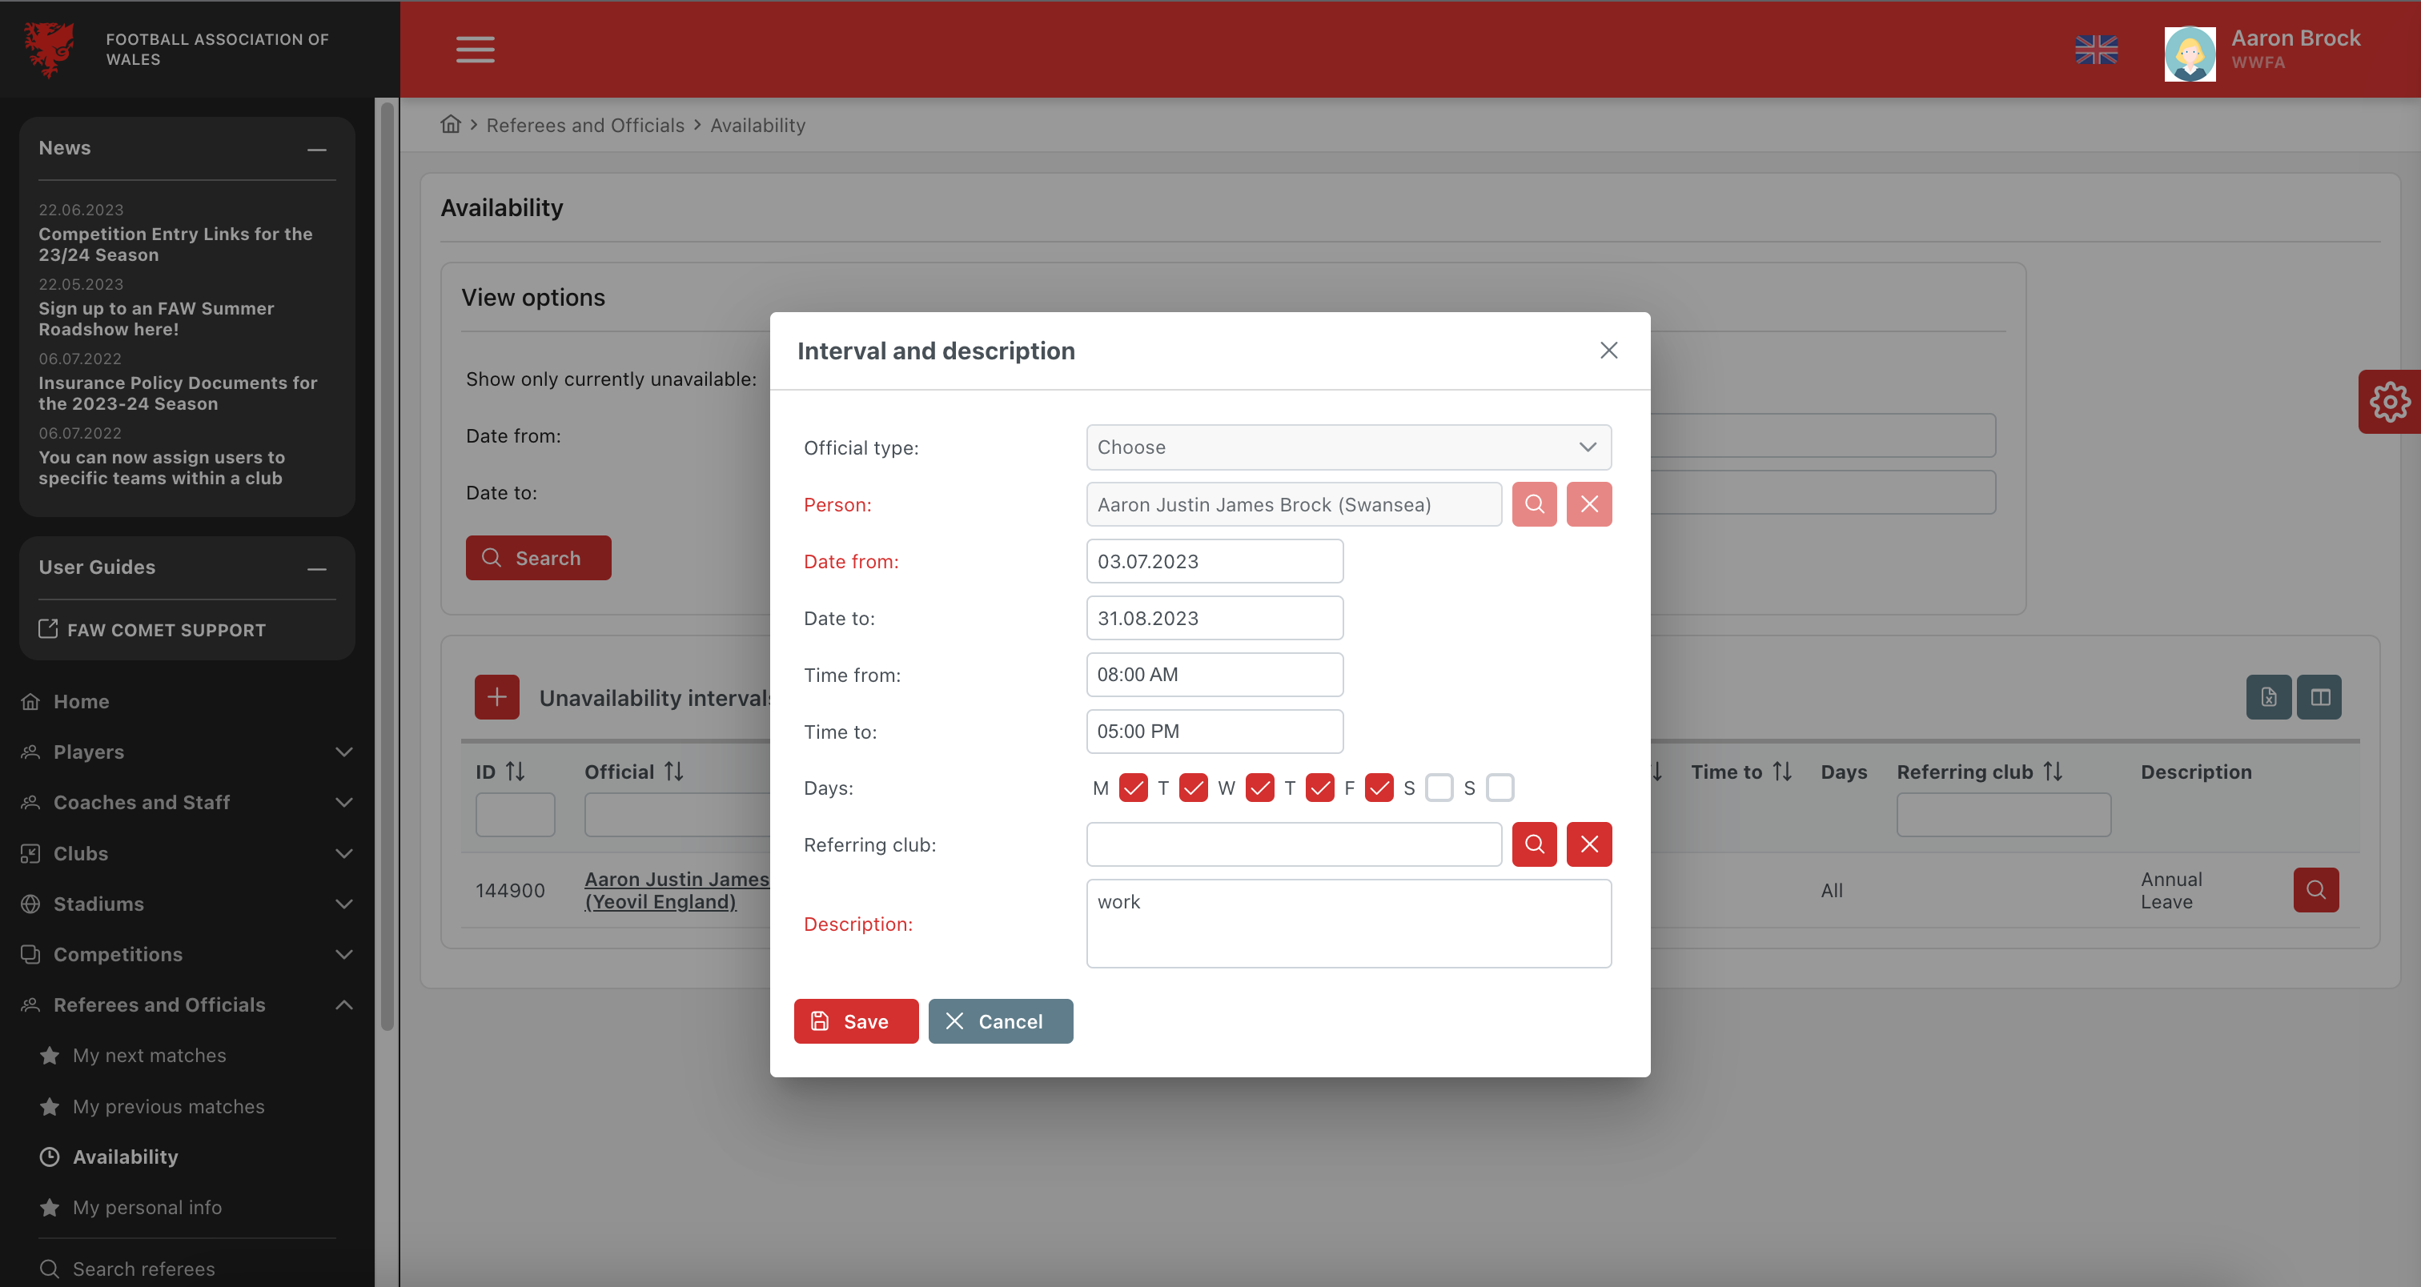Uncheck the Friday checkbox
Viewport: 2421px width, 1287px height.
pos(1379,788)
